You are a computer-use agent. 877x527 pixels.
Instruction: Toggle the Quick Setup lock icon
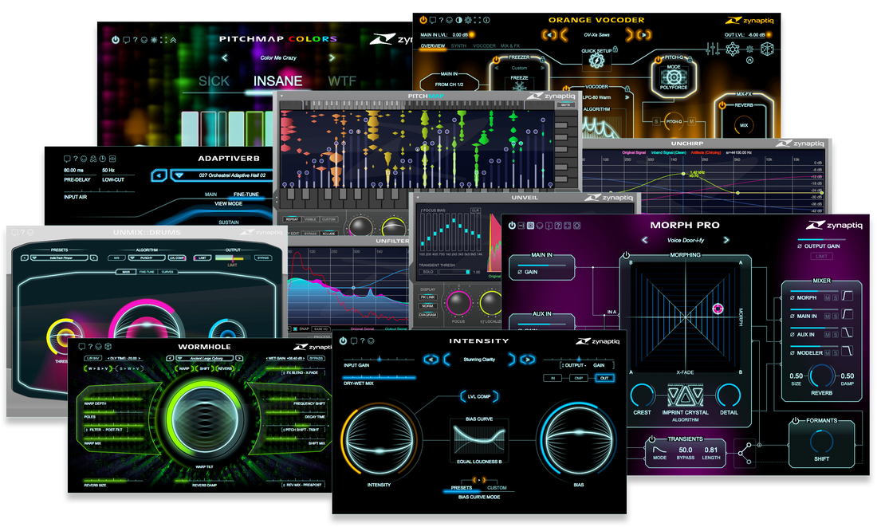[615, 49]
